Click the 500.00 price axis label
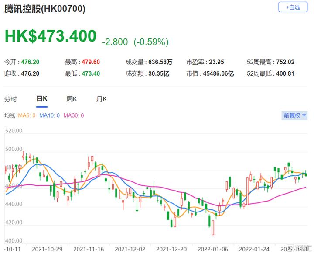 click(x=14, y=149)
